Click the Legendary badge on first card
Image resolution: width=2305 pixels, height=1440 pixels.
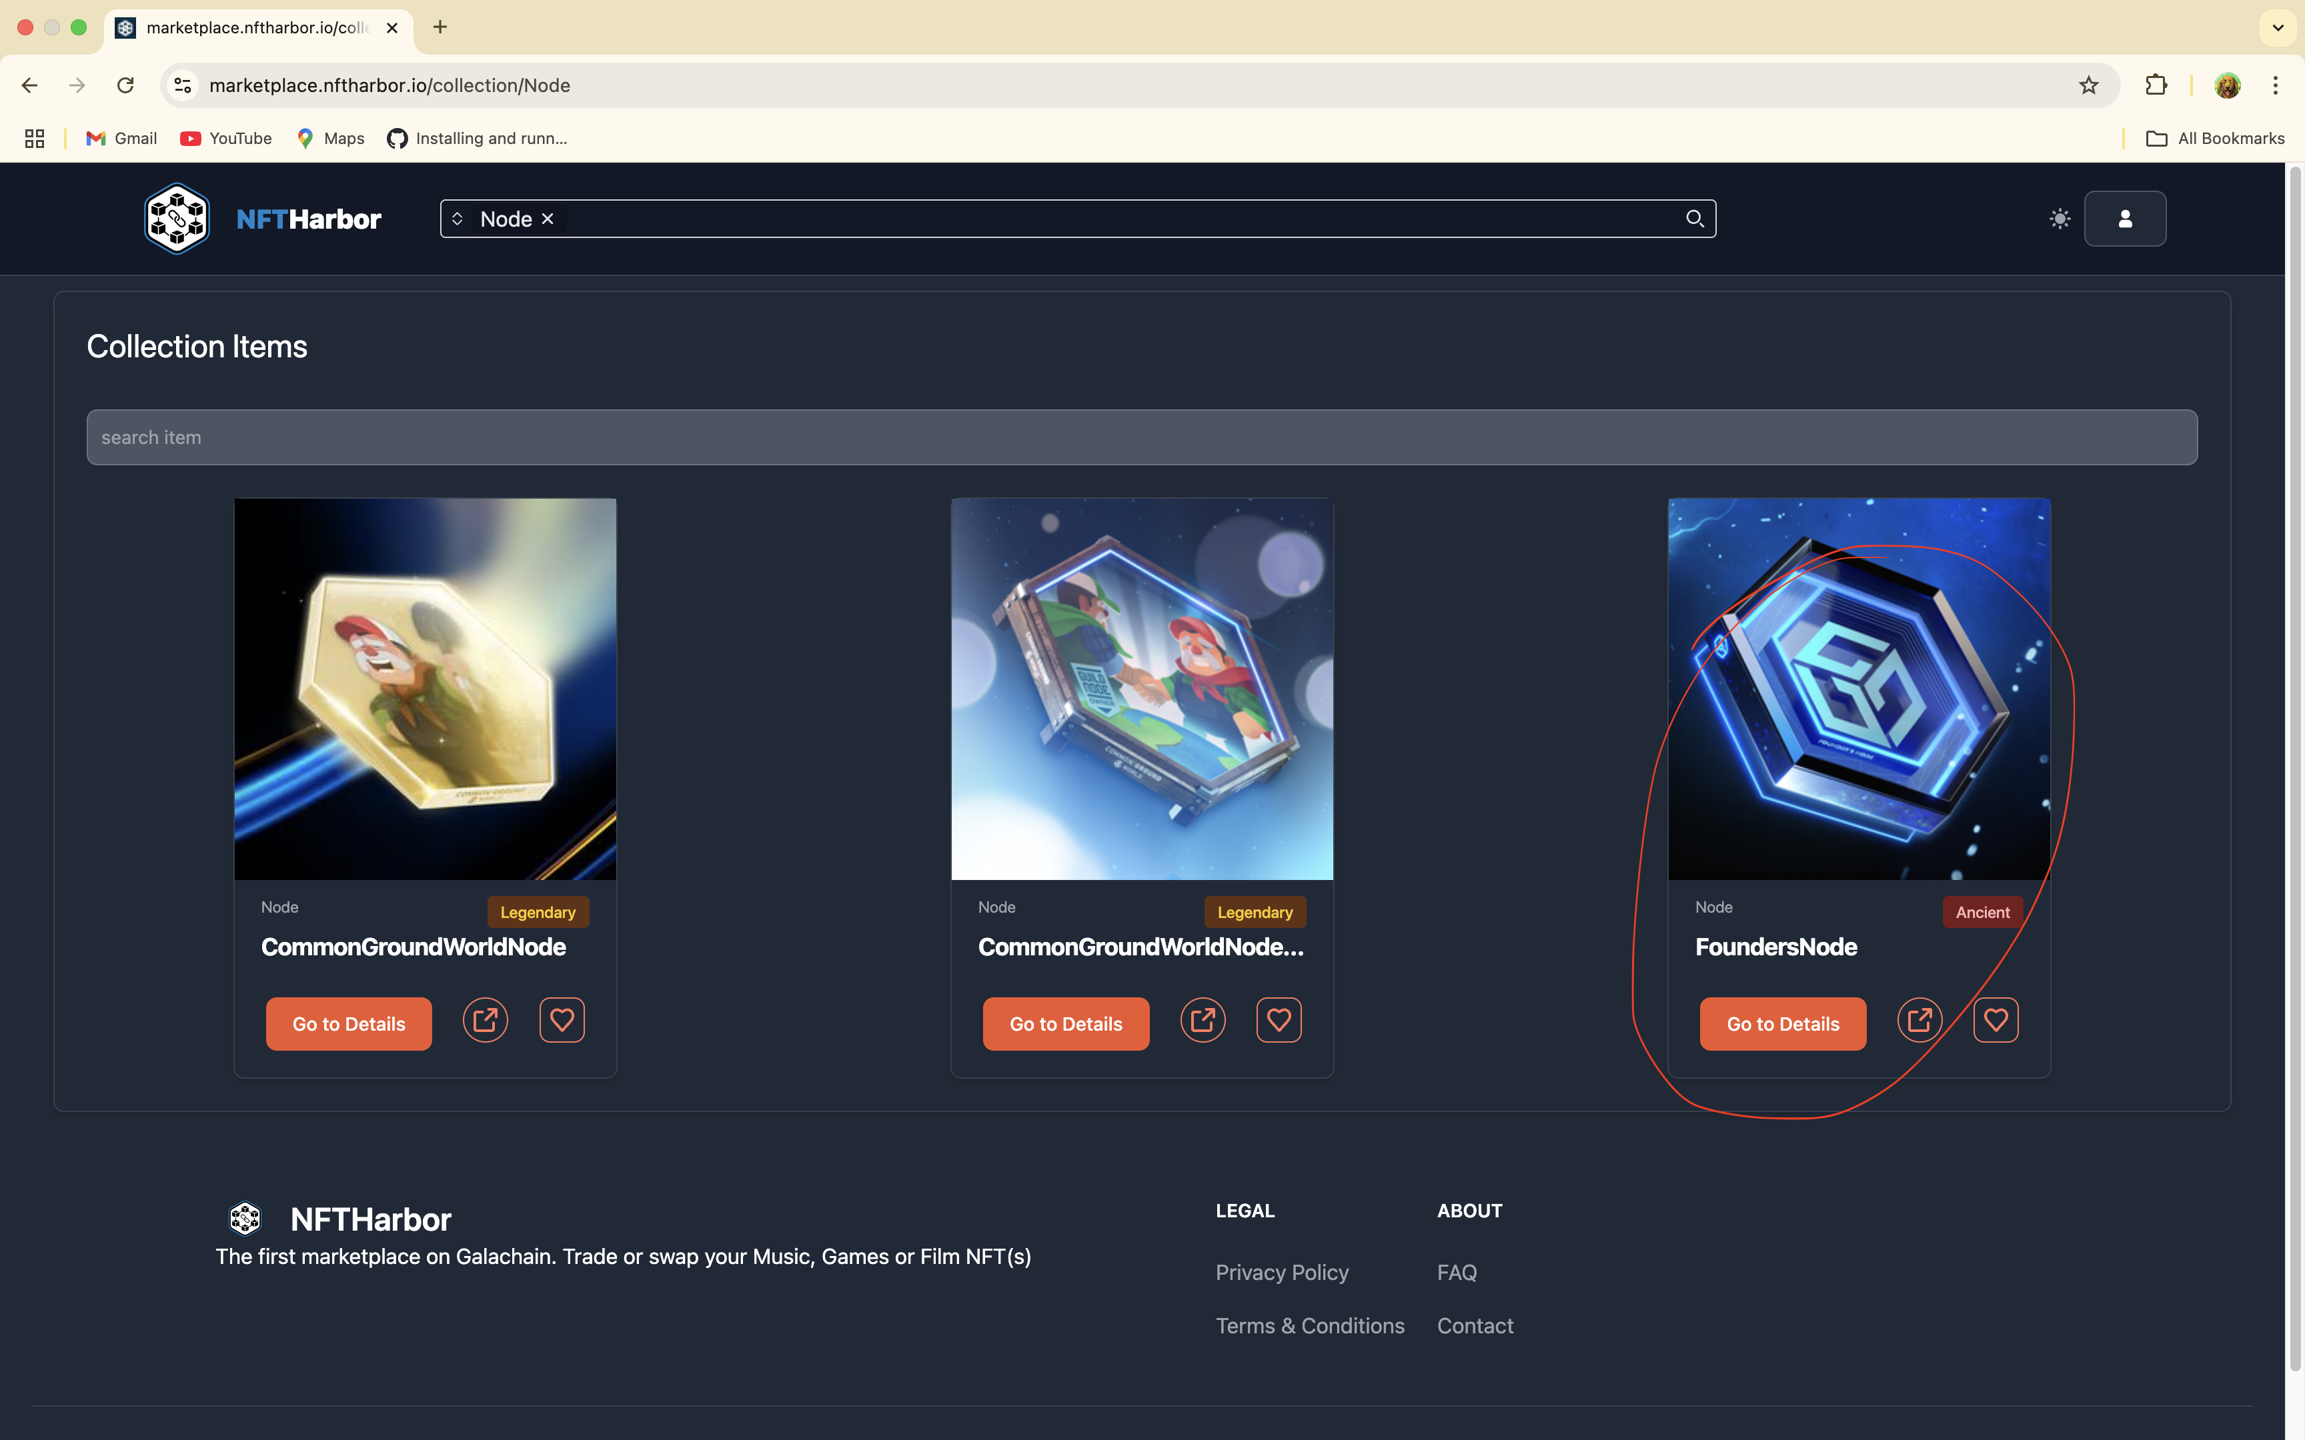coord(538,913)
